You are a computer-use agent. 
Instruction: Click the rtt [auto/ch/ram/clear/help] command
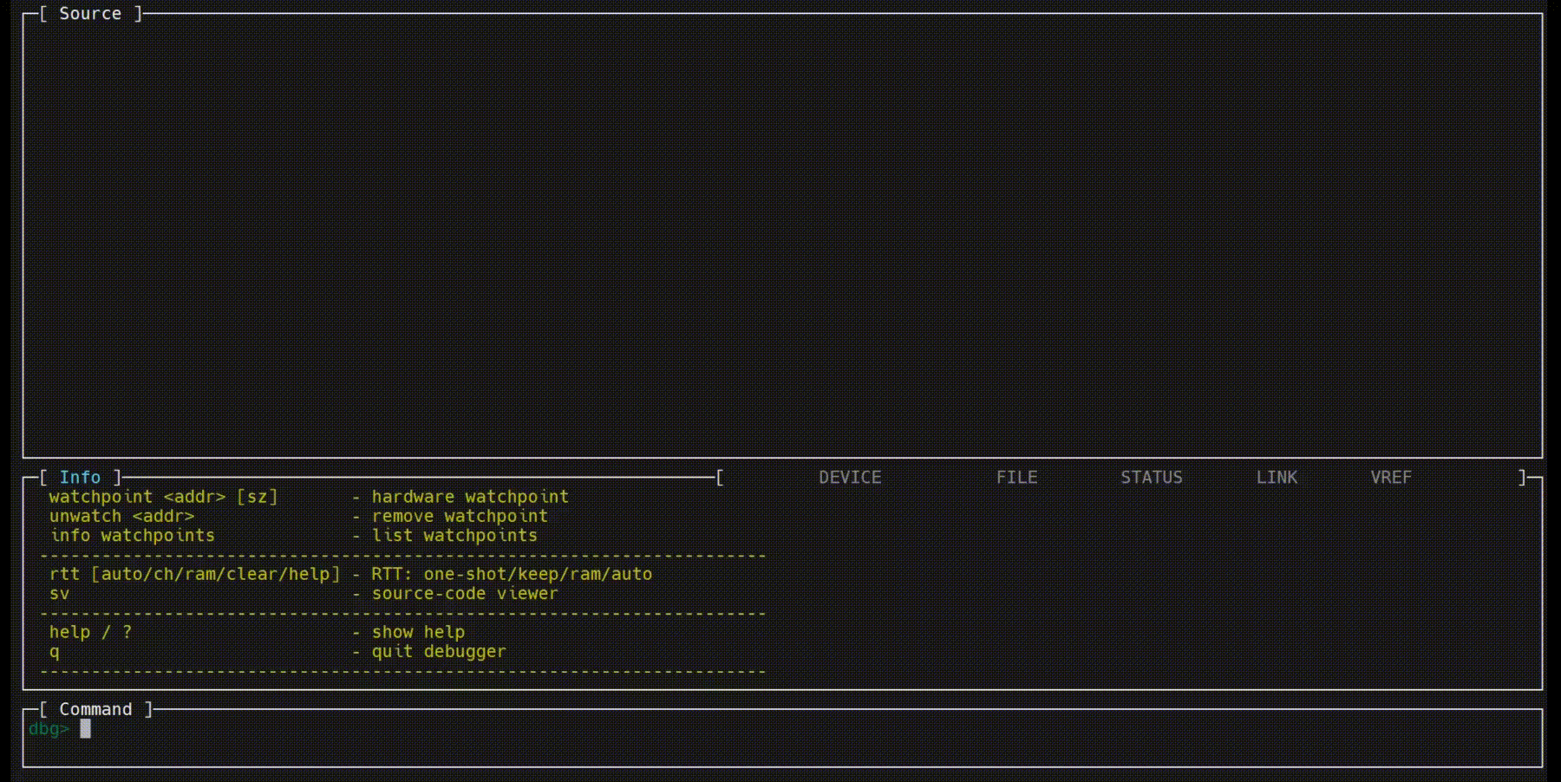(194, 574)
